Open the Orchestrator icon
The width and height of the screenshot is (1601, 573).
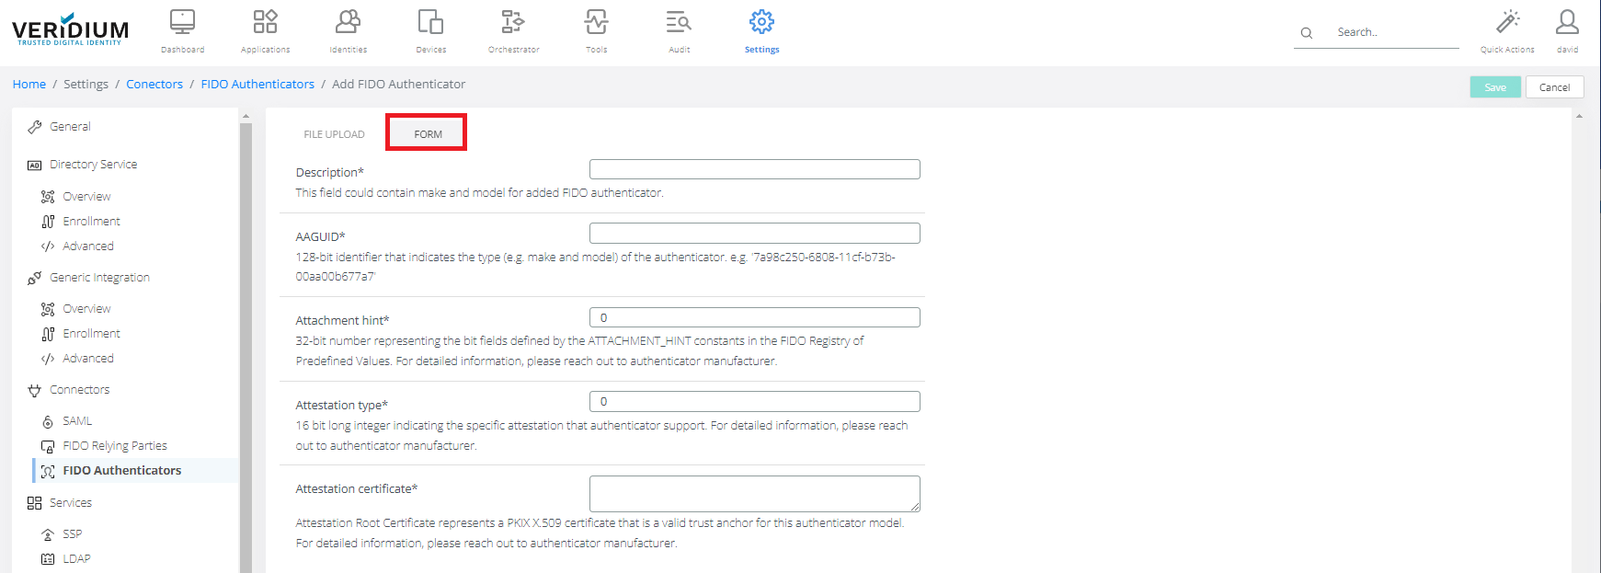tap(513, 23)
